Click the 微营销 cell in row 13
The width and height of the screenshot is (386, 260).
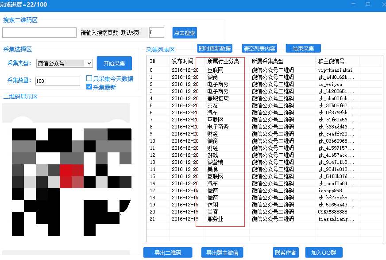tap(215, 162)
